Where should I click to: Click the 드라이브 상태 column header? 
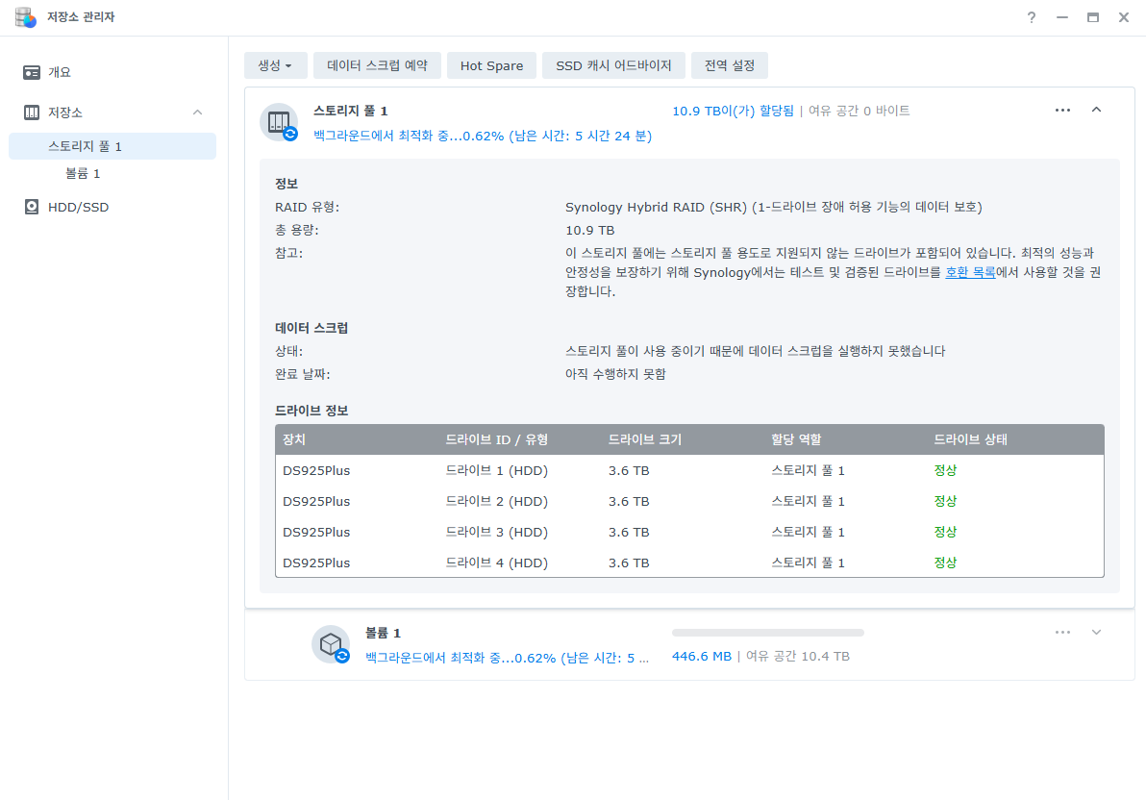click(x=971, y=439)
